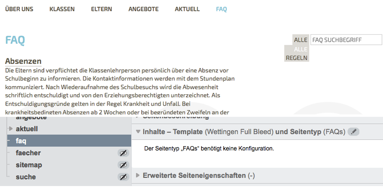Open the ALLE category dropdown header

click(x=301, y=40)
